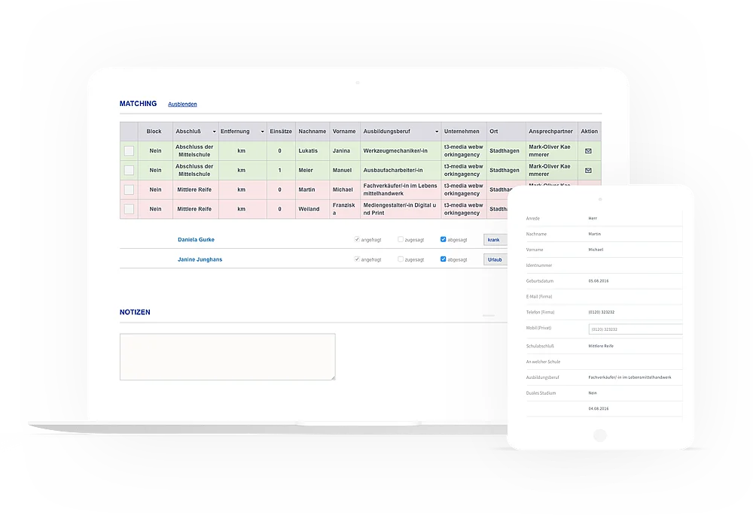
Task: Check the box in Martin Michael row
Action: (130, 190)
